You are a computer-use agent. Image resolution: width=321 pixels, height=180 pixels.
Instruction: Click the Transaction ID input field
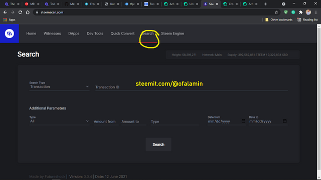(x=192, y=87)
